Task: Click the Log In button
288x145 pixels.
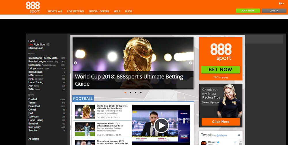Action: pos(274,11)
